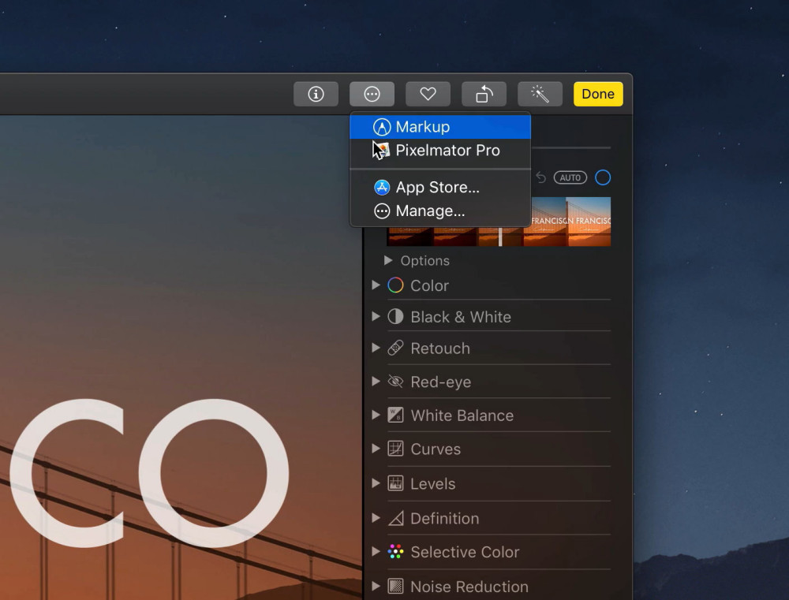
Task: Click the Selective Color dots icon
Action: pyautogui.click(x=395, y=552)
